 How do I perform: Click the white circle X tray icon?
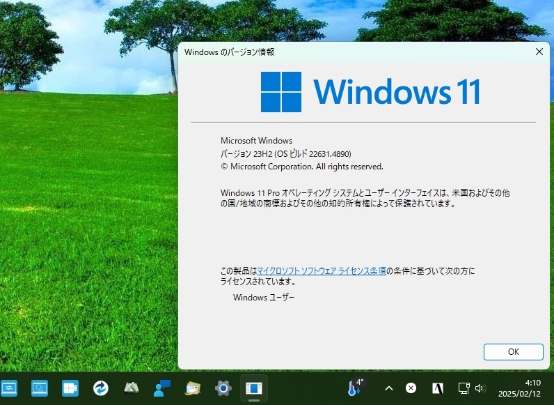[x=411, y=388]
